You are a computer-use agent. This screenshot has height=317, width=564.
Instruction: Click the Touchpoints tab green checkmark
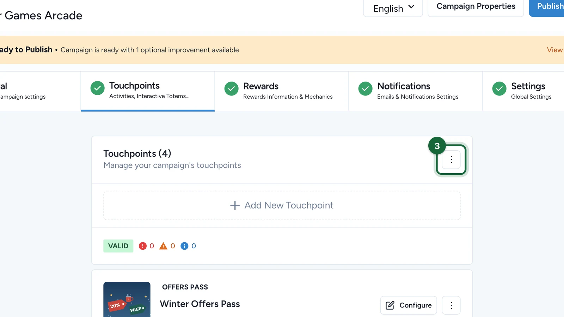click(x=98, y=88)
